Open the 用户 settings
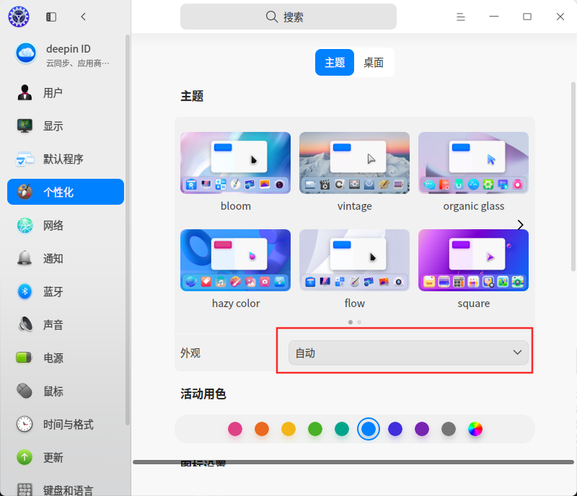 pyautogui.click(x=66, y=93)
